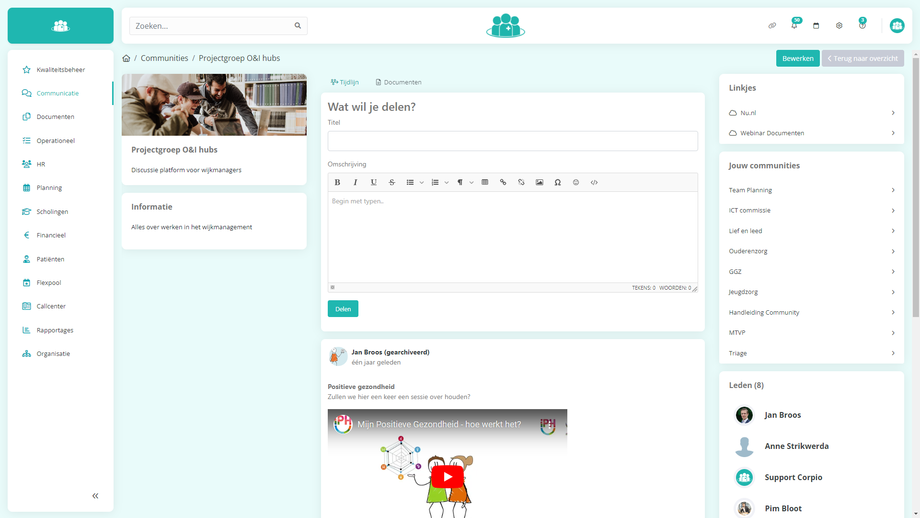Go to Communities breadcrumb

164,58
